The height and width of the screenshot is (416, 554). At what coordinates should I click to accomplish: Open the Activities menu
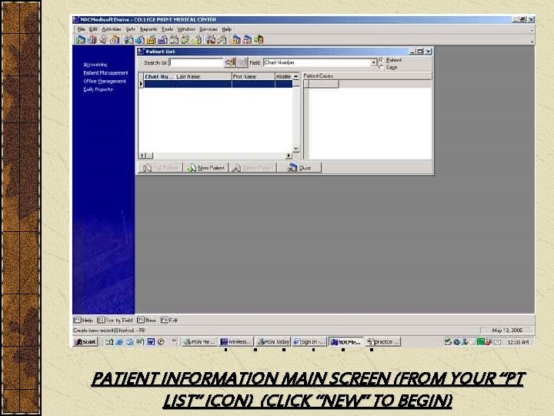click(x=112, y=29)
